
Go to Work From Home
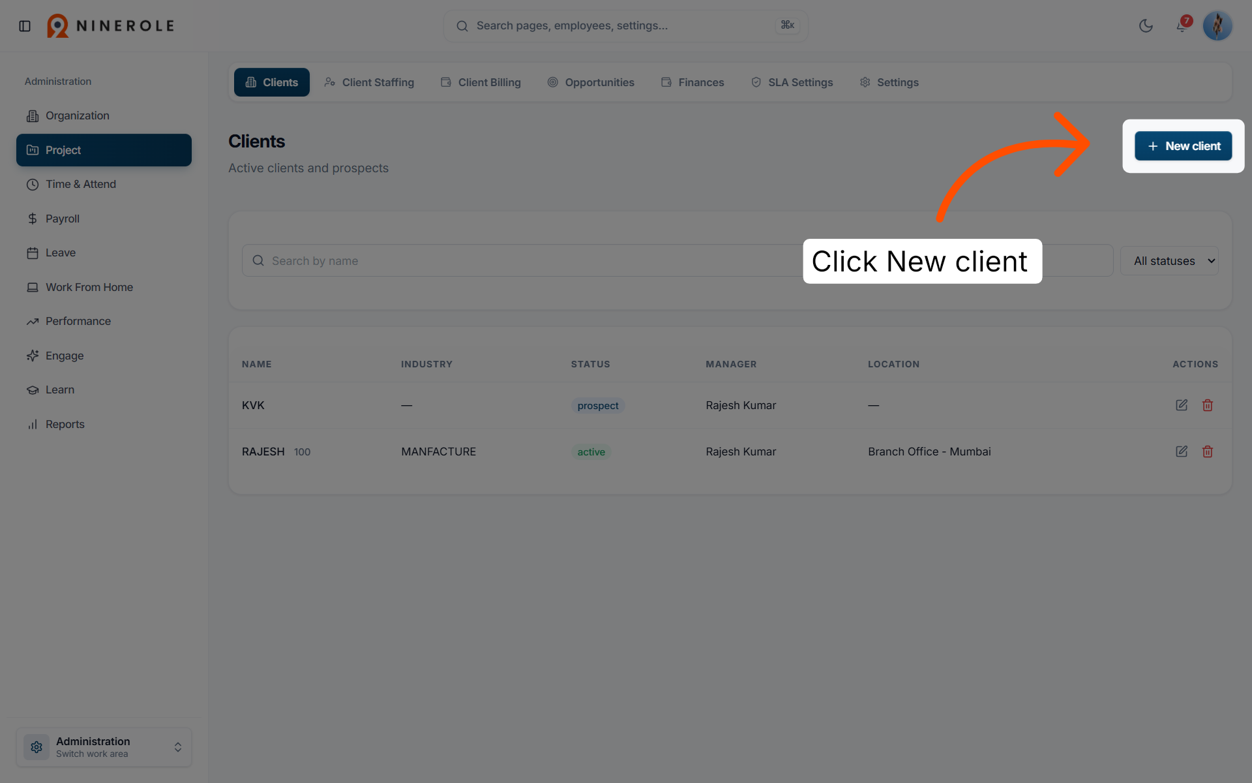click(x=104, y=287)
